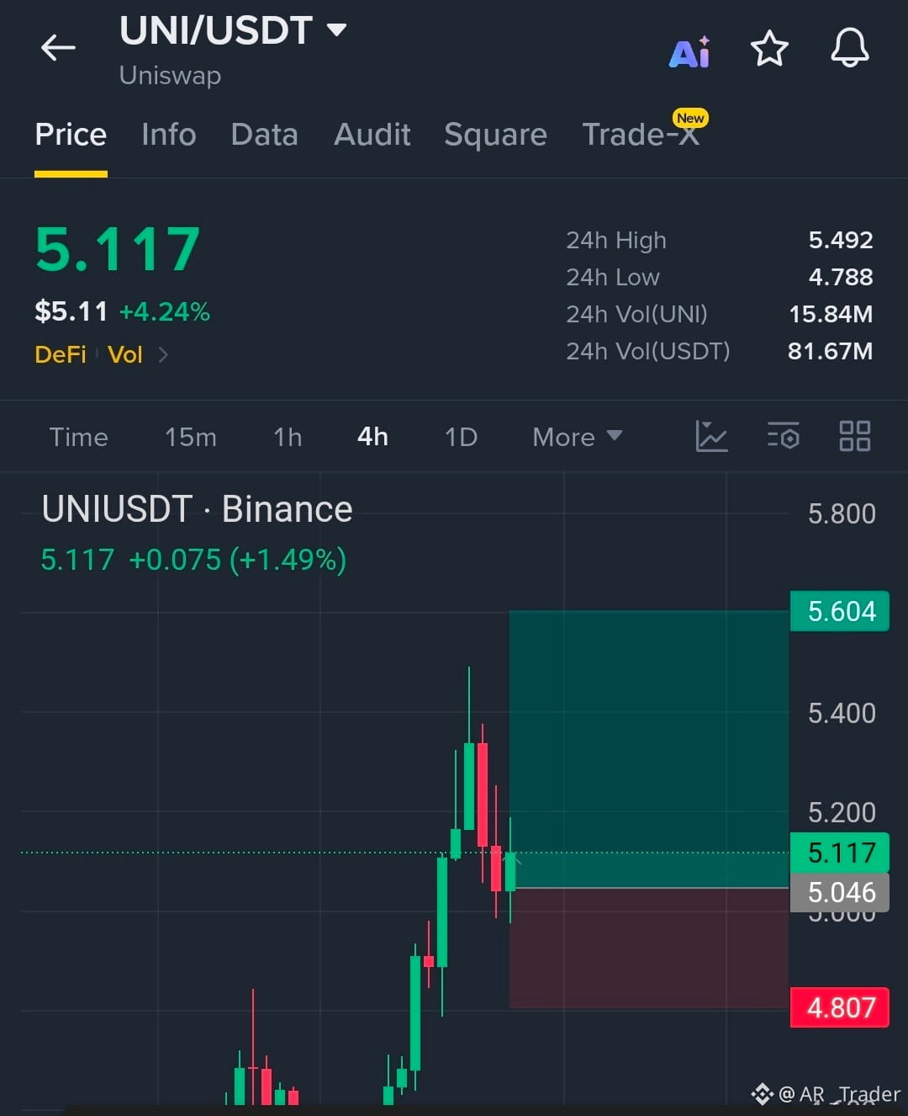Viewport: 908px width, 1116px height.
Task: Tap the Vol tag
Action: pos(125,355)
